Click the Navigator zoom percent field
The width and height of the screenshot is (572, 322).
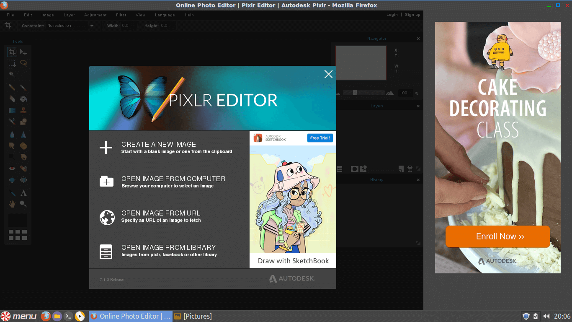(x=405, y=93)
